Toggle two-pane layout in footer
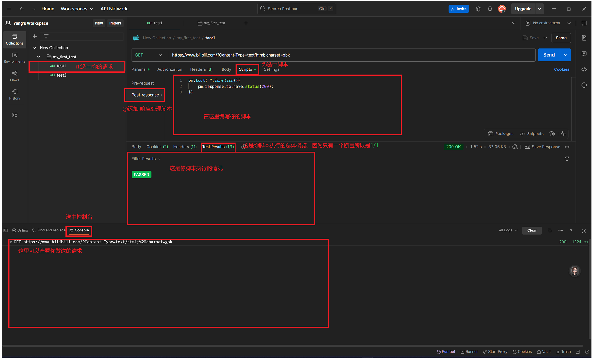Screen dimensions: 593x360 point(578,352)
